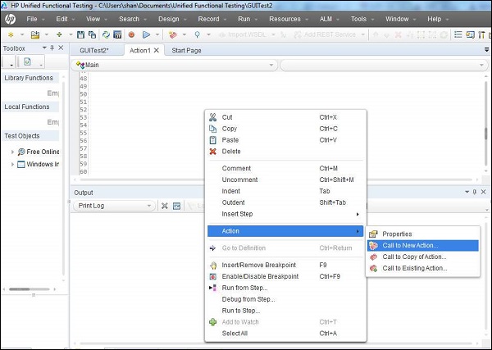This screenshot has height=350, width=492.
Task: Click the Cut scissors icon in context menu
Action: 213,117
